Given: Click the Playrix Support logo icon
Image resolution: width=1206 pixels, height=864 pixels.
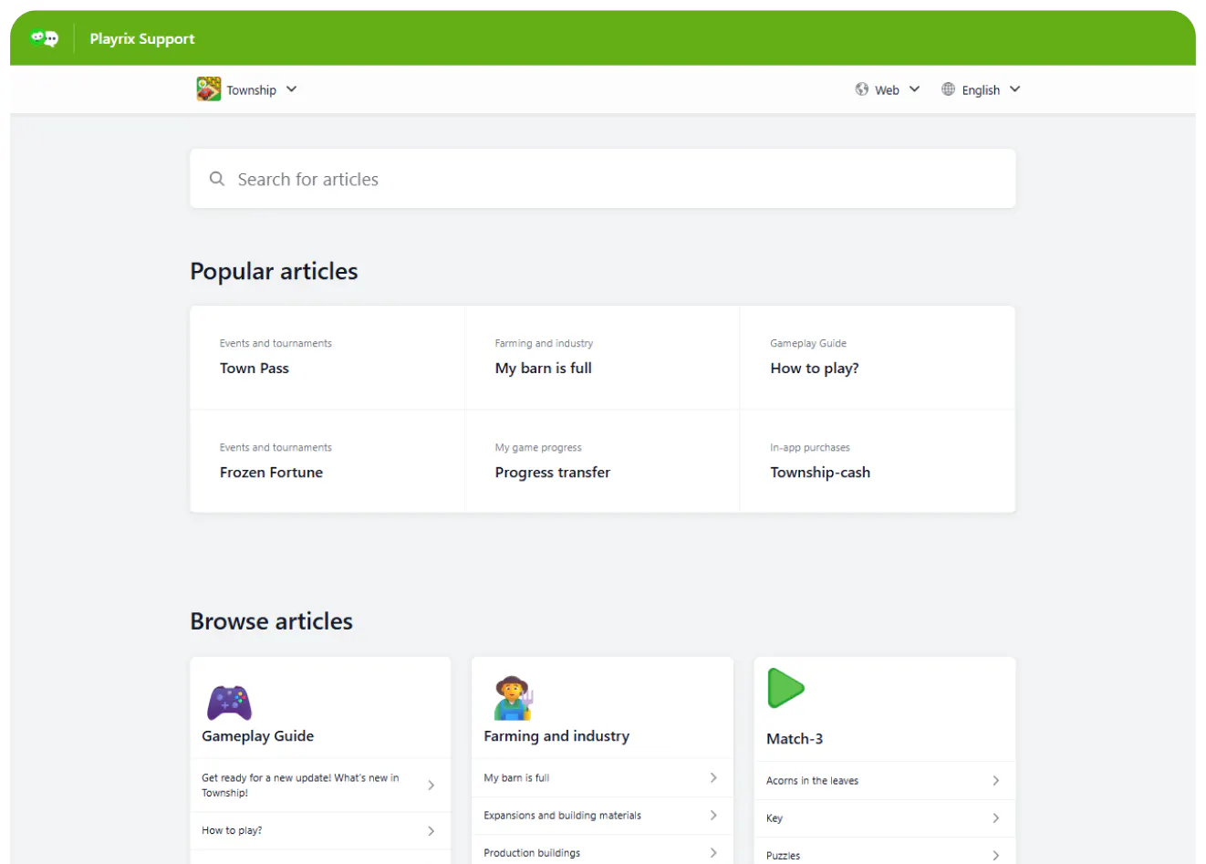Looking at the screenshot, I should (44, 38).
